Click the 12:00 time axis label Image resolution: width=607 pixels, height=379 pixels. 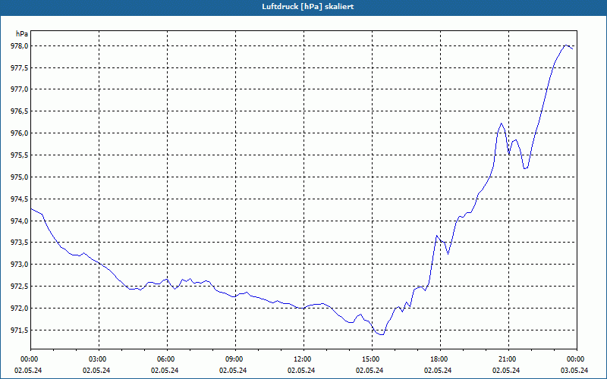point(303,359)
